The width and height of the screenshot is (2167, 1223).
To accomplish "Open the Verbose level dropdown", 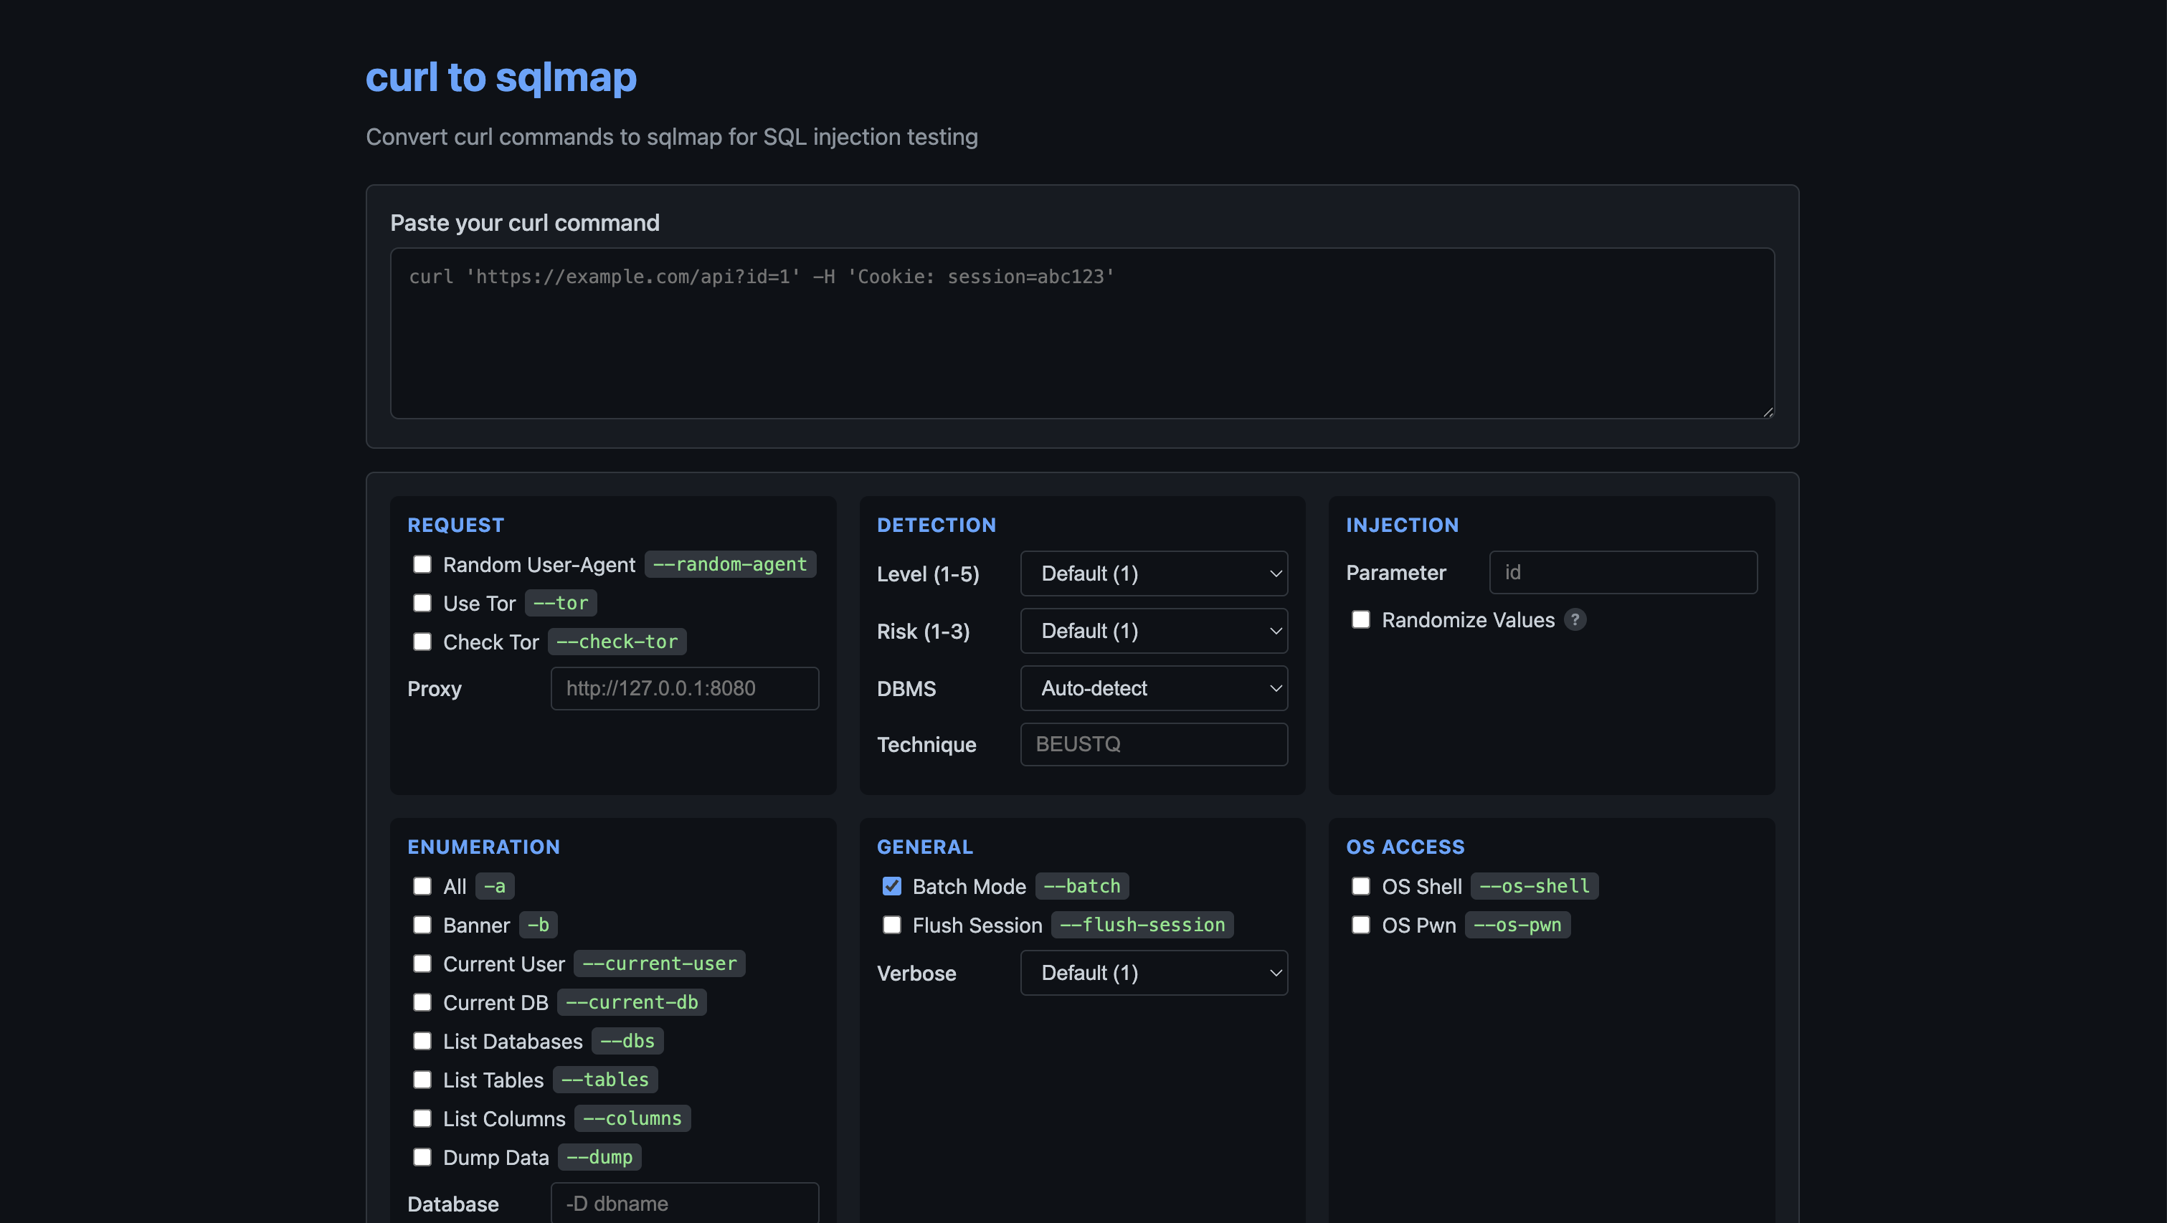I will coord(1153,974).
